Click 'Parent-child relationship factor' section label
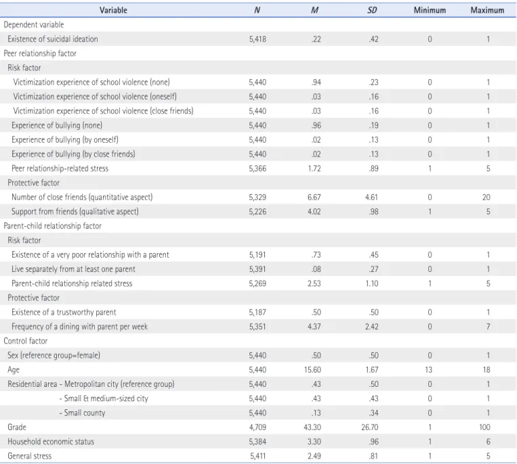This screenshot has height=464, width=517. [x=52, y=226]
